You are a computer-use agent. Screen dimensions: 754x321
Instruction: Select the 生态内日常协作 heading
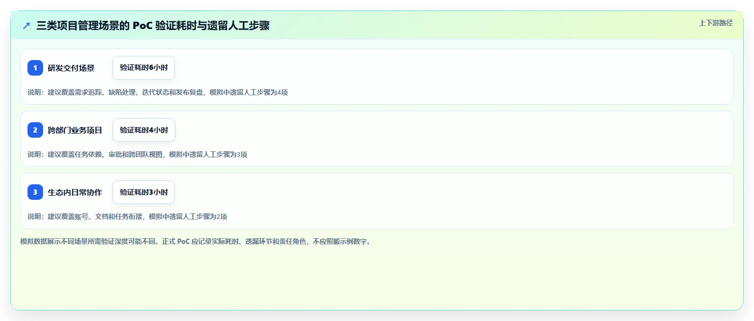(x=75, y=192)
